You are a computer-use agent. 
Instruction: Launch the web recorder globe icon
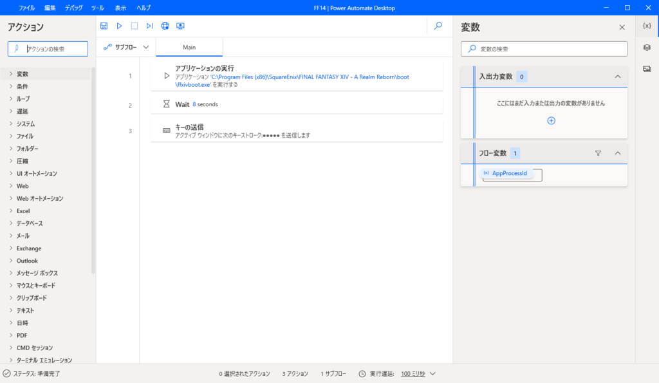pos(165,26)
